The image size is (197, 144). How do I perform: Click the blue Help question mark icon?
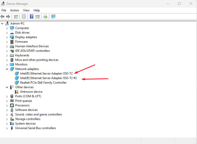31,16
